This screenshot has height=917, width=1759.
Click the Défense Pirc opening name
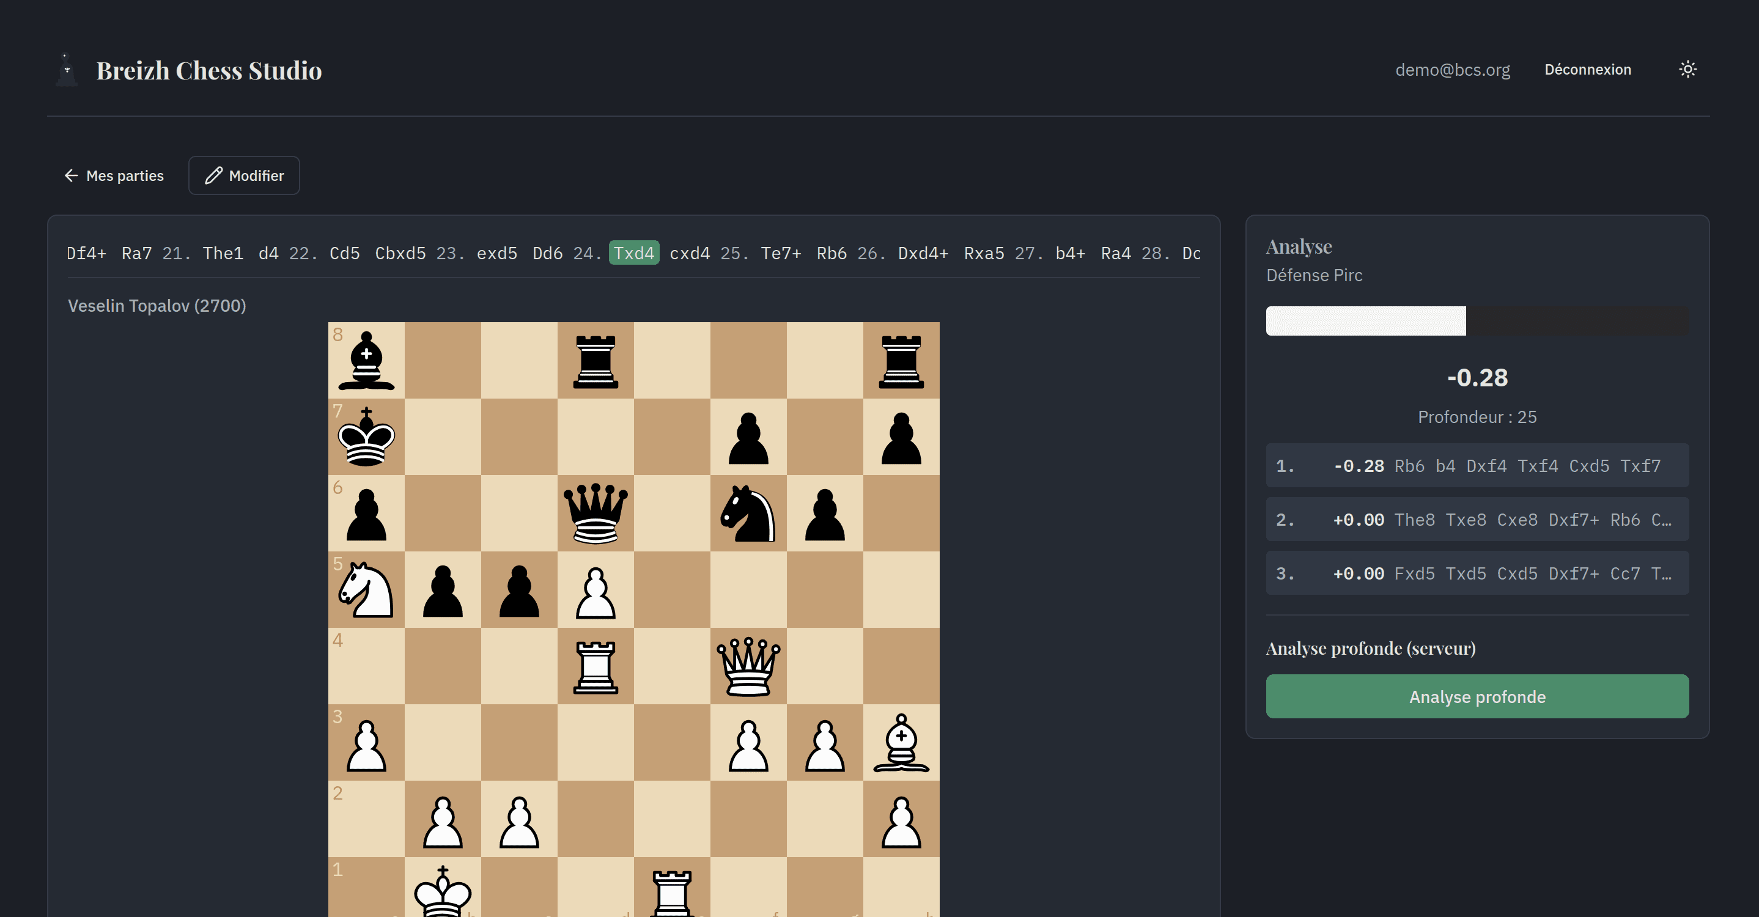(1314, 275)
